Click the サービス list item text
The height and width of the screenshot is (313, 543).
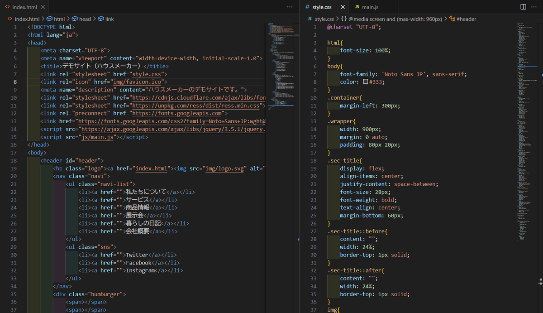(x=138, y=200)
